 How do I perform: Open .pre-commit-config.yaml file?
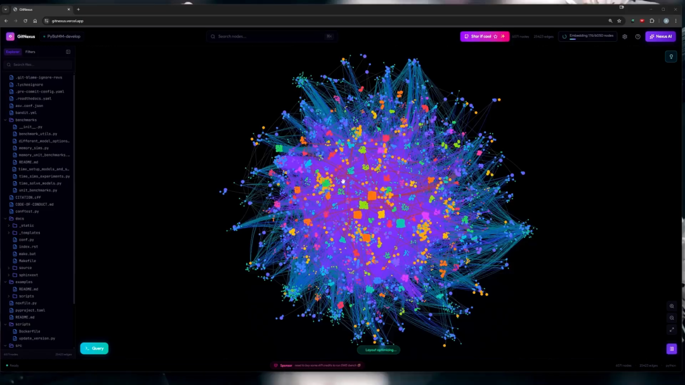(x=39, y=92)
